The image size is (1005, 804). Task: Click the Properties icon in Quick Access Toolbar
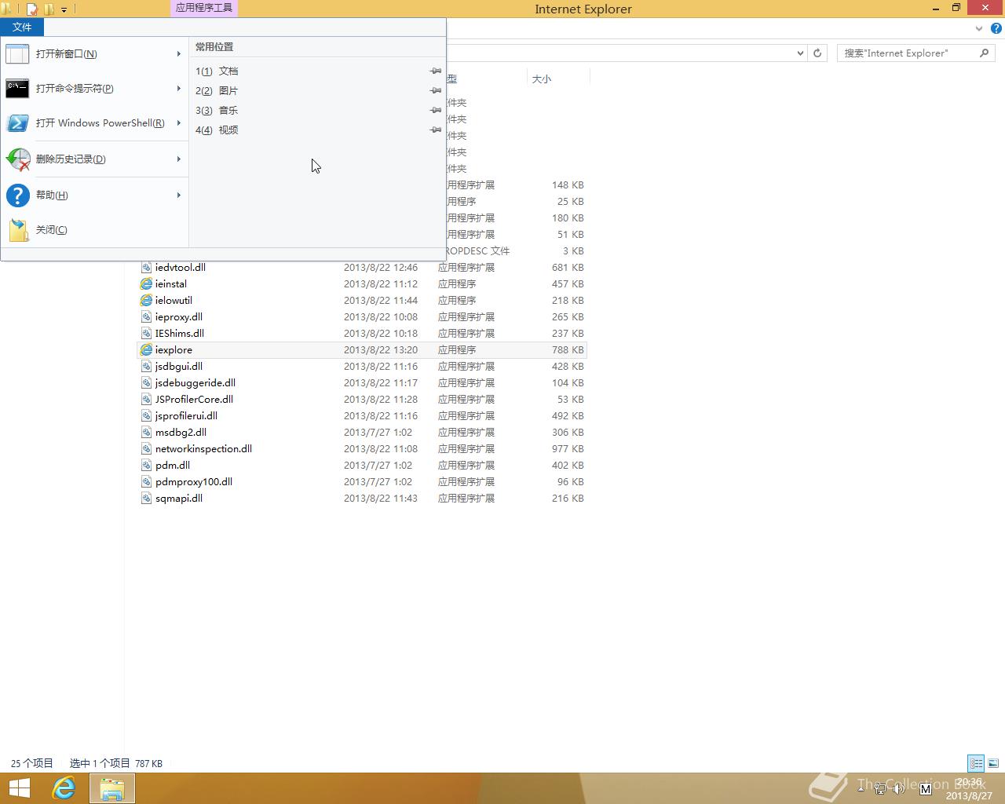[x=32, y=9]
